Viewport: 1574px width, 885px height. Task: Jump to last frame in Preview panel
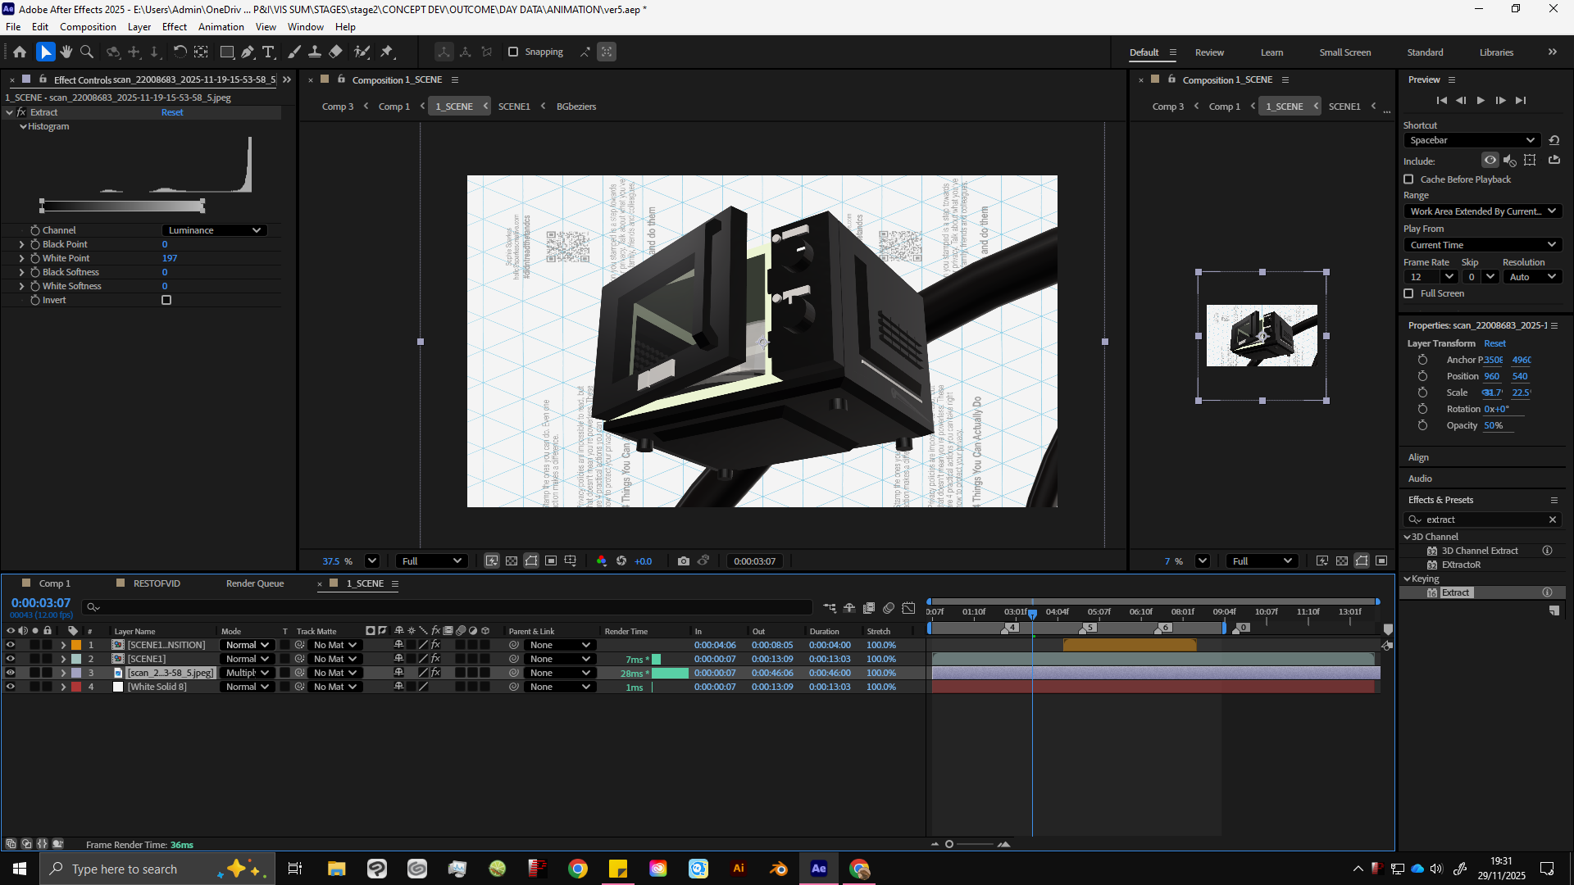(1521, 101)
